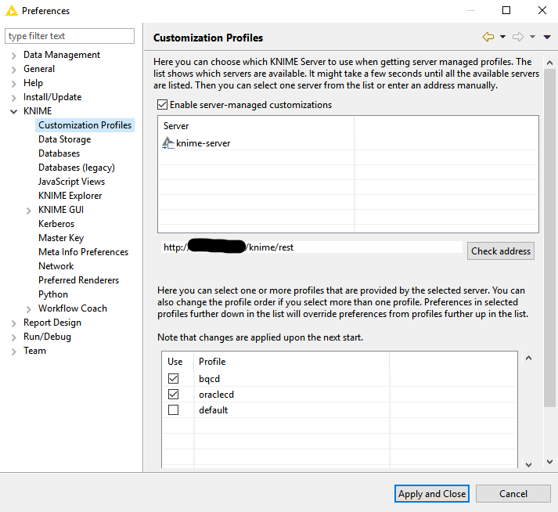Maximize the Preferences window
The image size is (558, 512).
click(x=506, y=10)
